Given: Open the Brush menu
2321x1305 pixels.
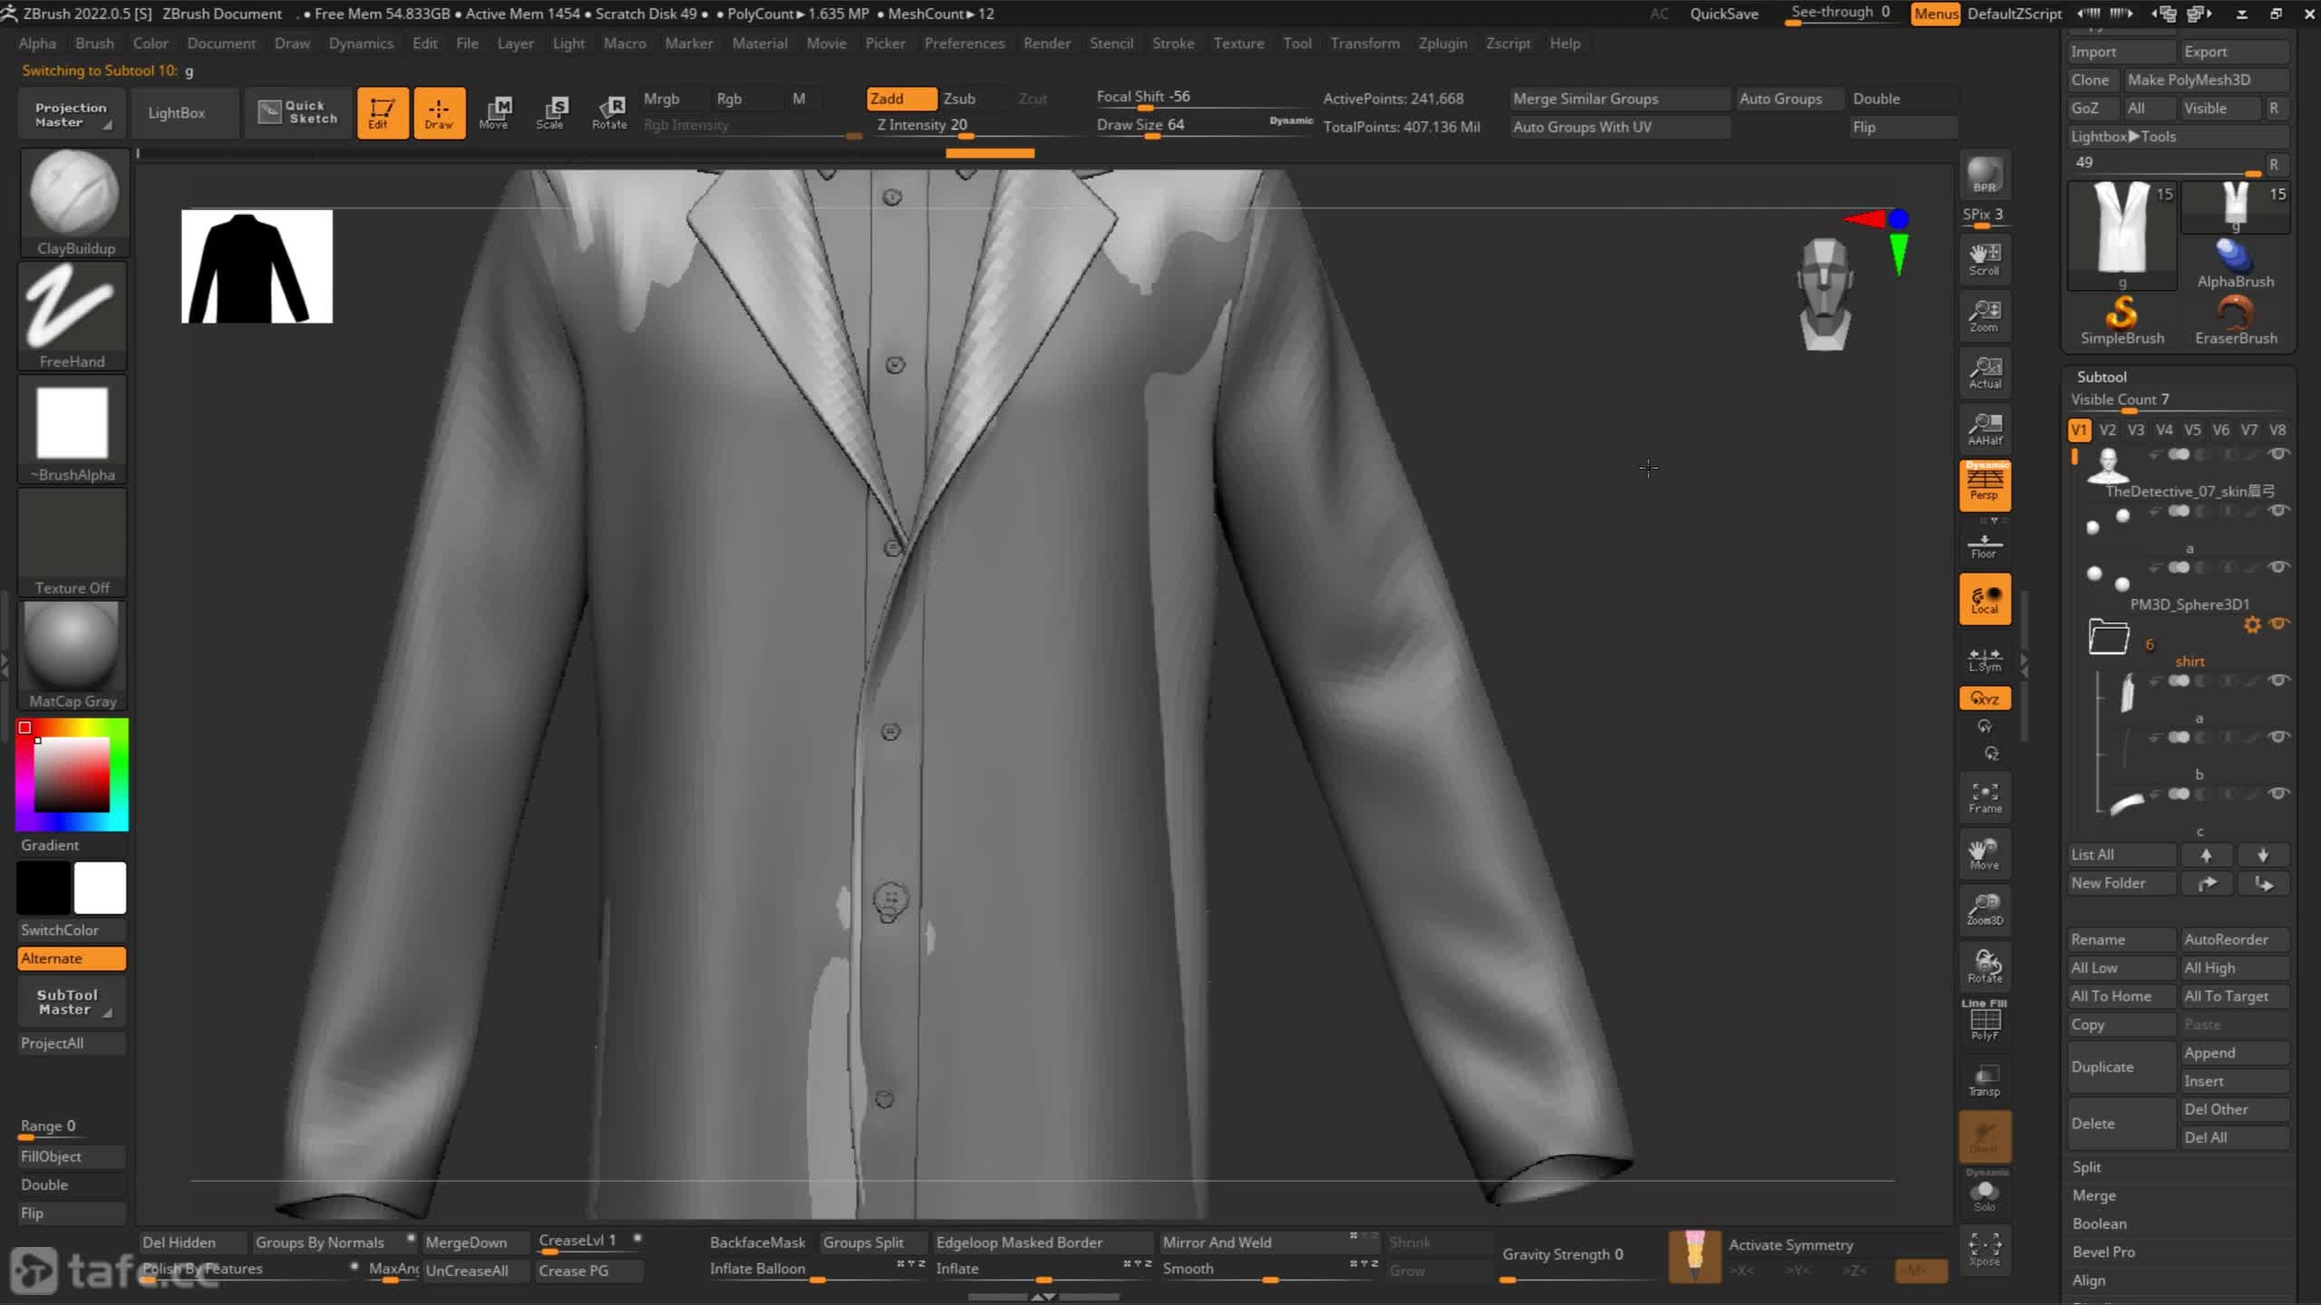Looking at the screenshot, I should [x=94, y=43].
